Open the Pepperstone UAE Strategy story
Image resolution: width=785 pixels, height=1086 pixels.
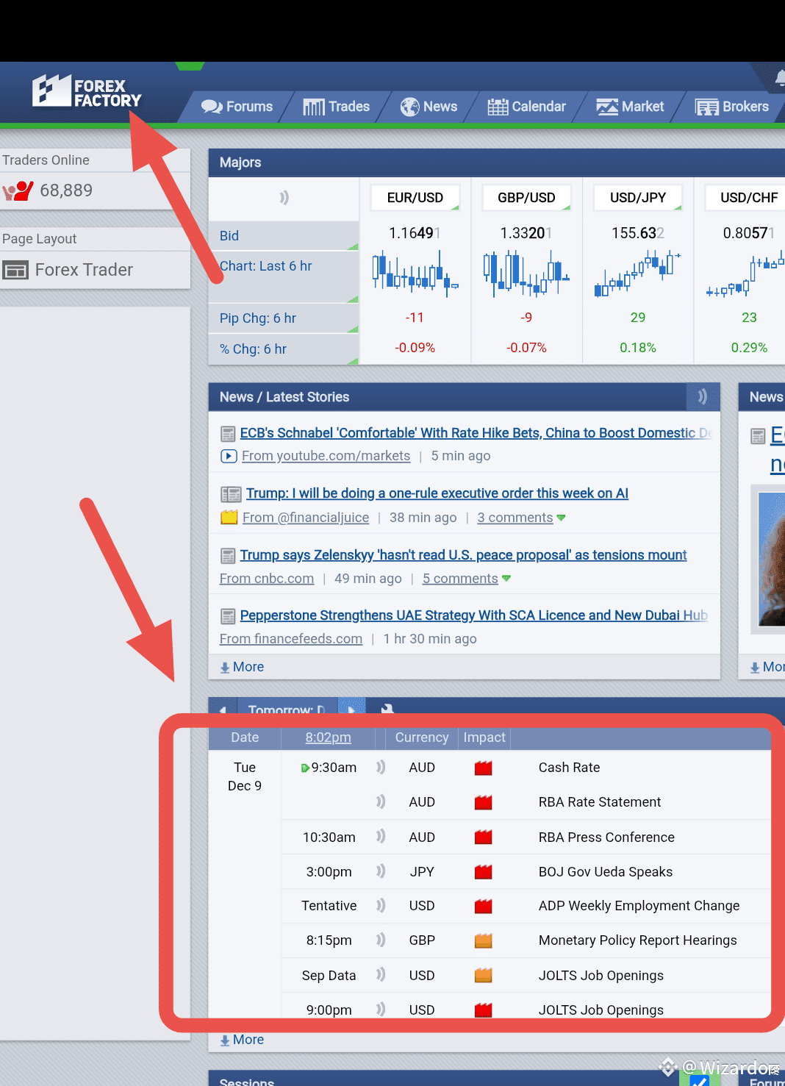[x=474, y=615]
